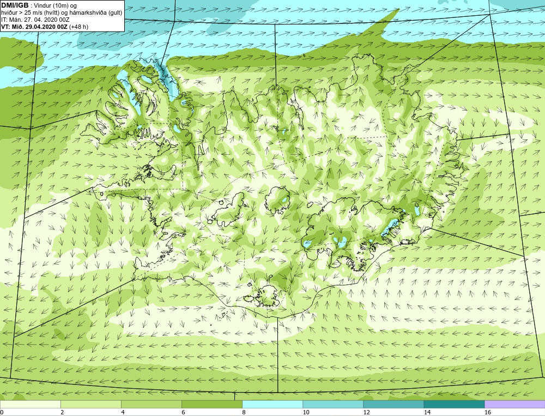This screenshot has height=416, width=545.
Task: Click the legend label '12'
Action: (366, 412)
